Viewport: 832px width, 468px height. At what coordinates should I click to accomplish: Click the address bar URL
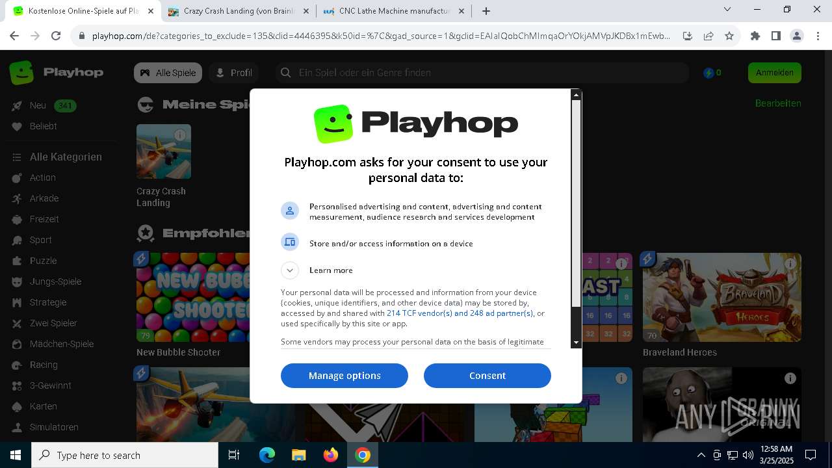coord(380,36)
